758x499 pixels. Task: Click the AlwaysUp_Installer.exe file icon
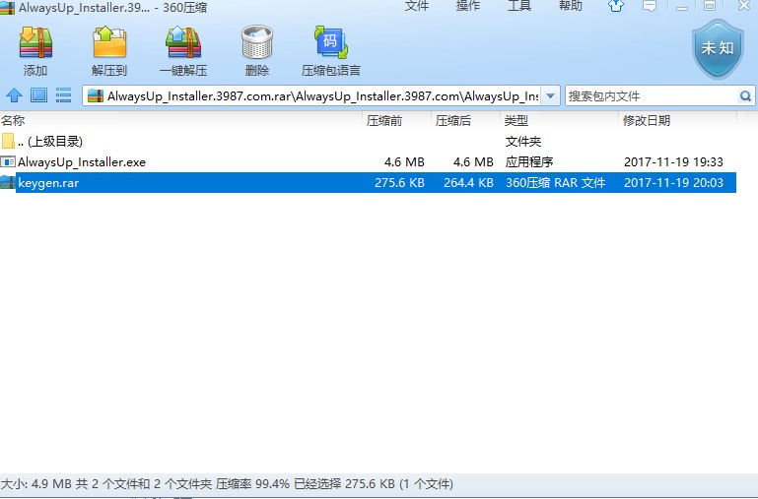click(x=8, y=161)
